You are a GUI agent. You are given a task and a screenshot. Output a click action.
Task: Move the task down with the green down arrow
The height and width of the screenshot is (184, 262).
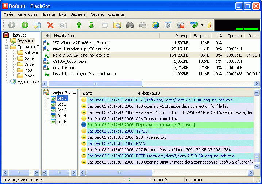click(91, 25)
